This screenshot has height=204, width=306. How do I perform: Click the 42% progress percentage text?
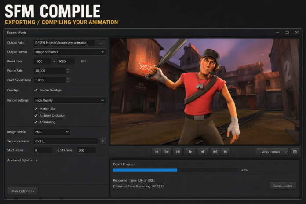coord(244,170)
